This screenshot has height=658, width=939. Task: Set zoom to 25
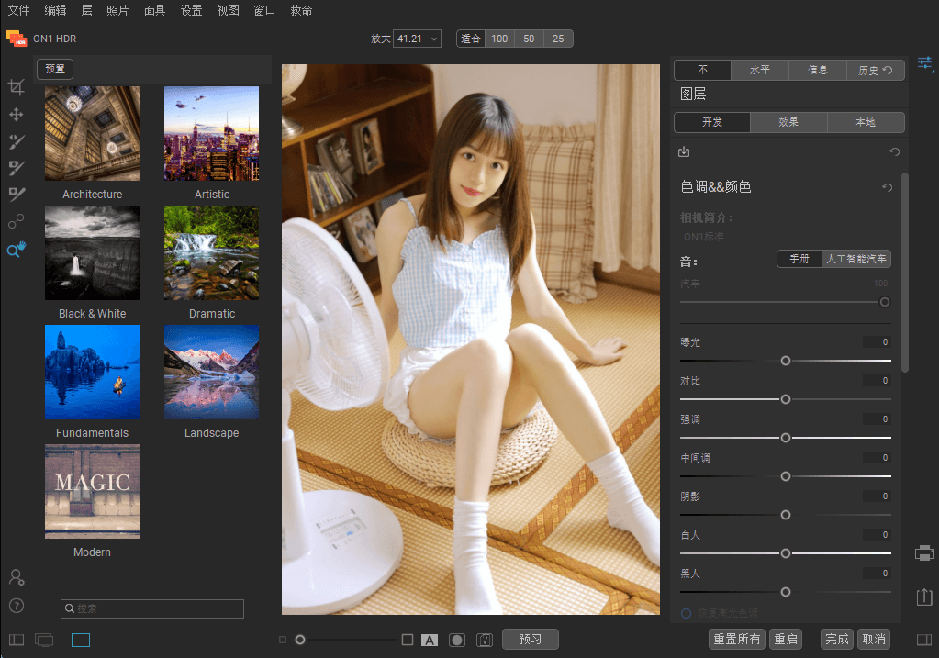[x=558, y=39]
